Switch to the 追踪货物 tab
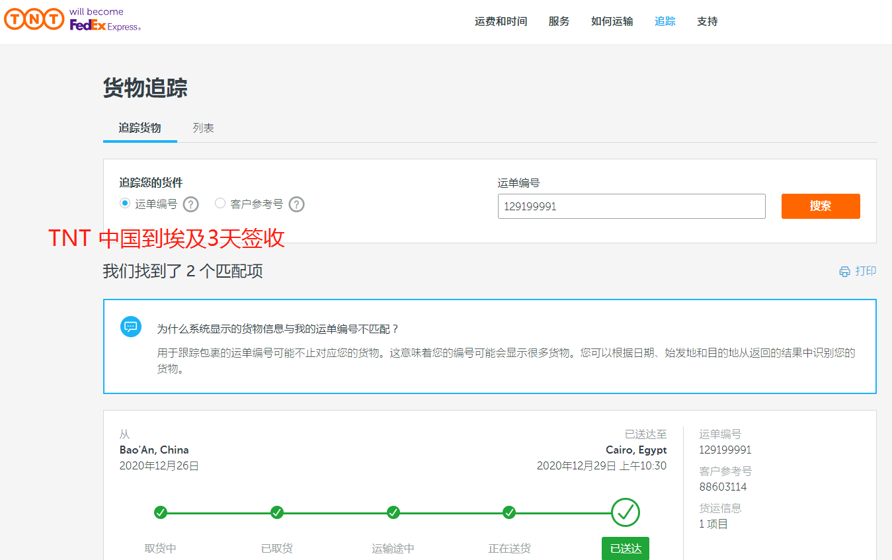Viewport: 892px width, 560px height. 140,128
